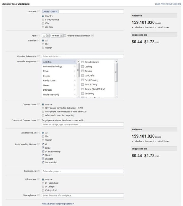Click categories list scrollbar down arrow

point(78,96)
